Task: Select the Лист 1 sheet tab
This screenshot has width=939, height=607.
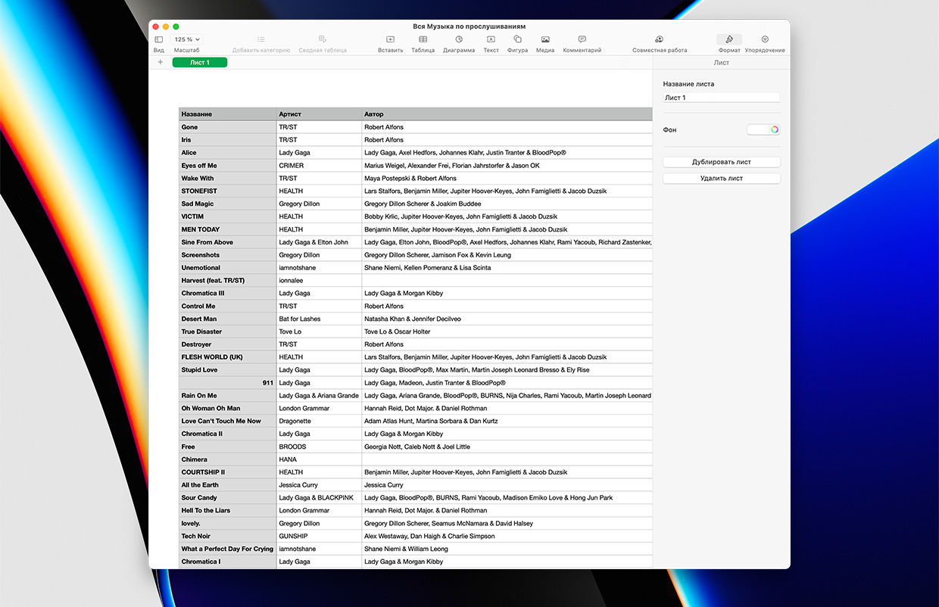Action: click(200, 62)
